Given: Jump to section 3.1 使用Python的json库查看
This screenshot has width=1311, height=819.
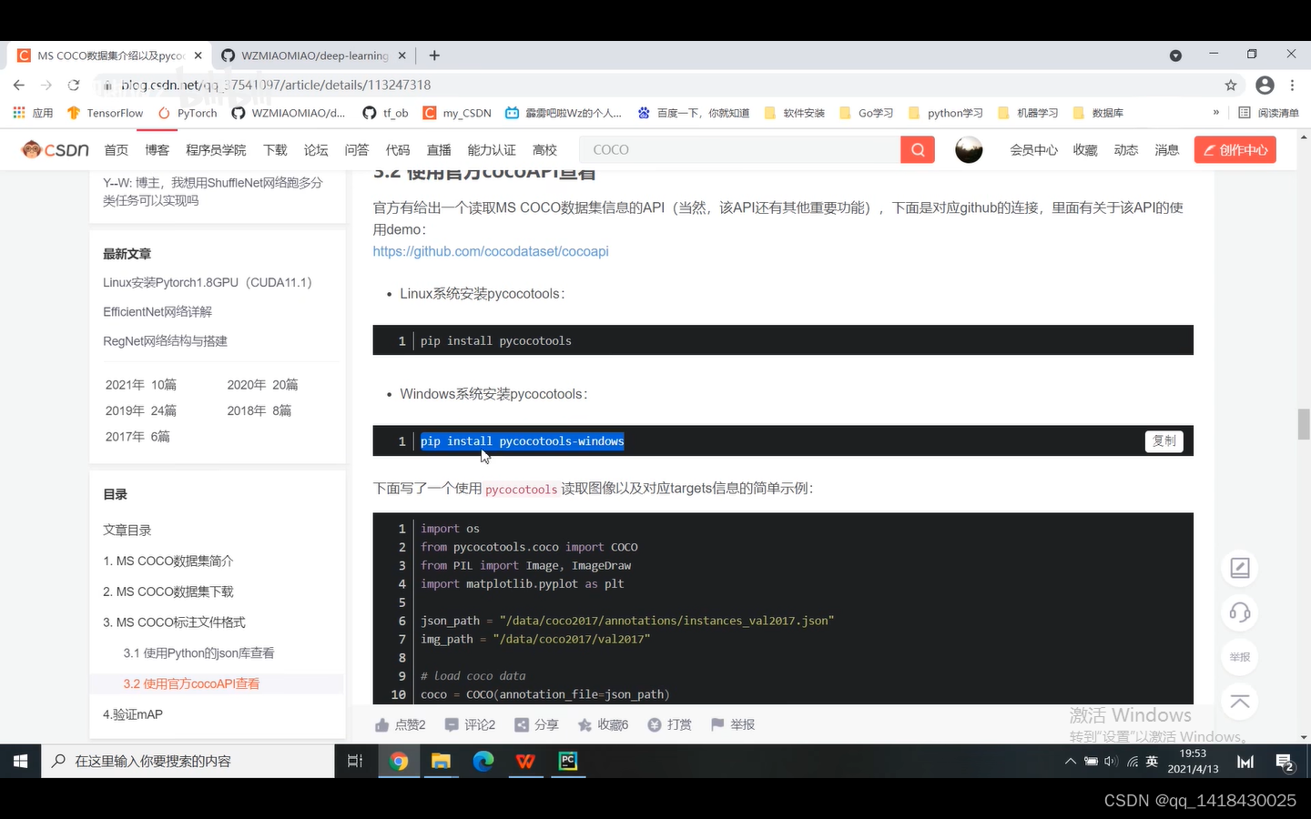Looking at the screenshot, I should (198, 653).
